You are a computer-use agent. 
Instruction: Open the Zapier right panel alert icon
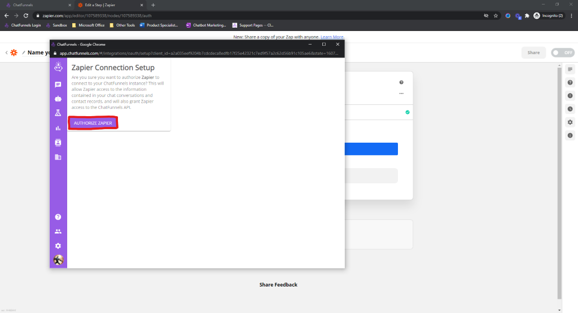click(x=570, y=96)
